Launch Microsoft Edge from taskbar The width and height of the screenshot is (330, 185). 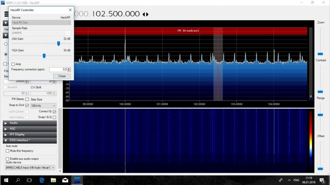(x=42, y=180)
